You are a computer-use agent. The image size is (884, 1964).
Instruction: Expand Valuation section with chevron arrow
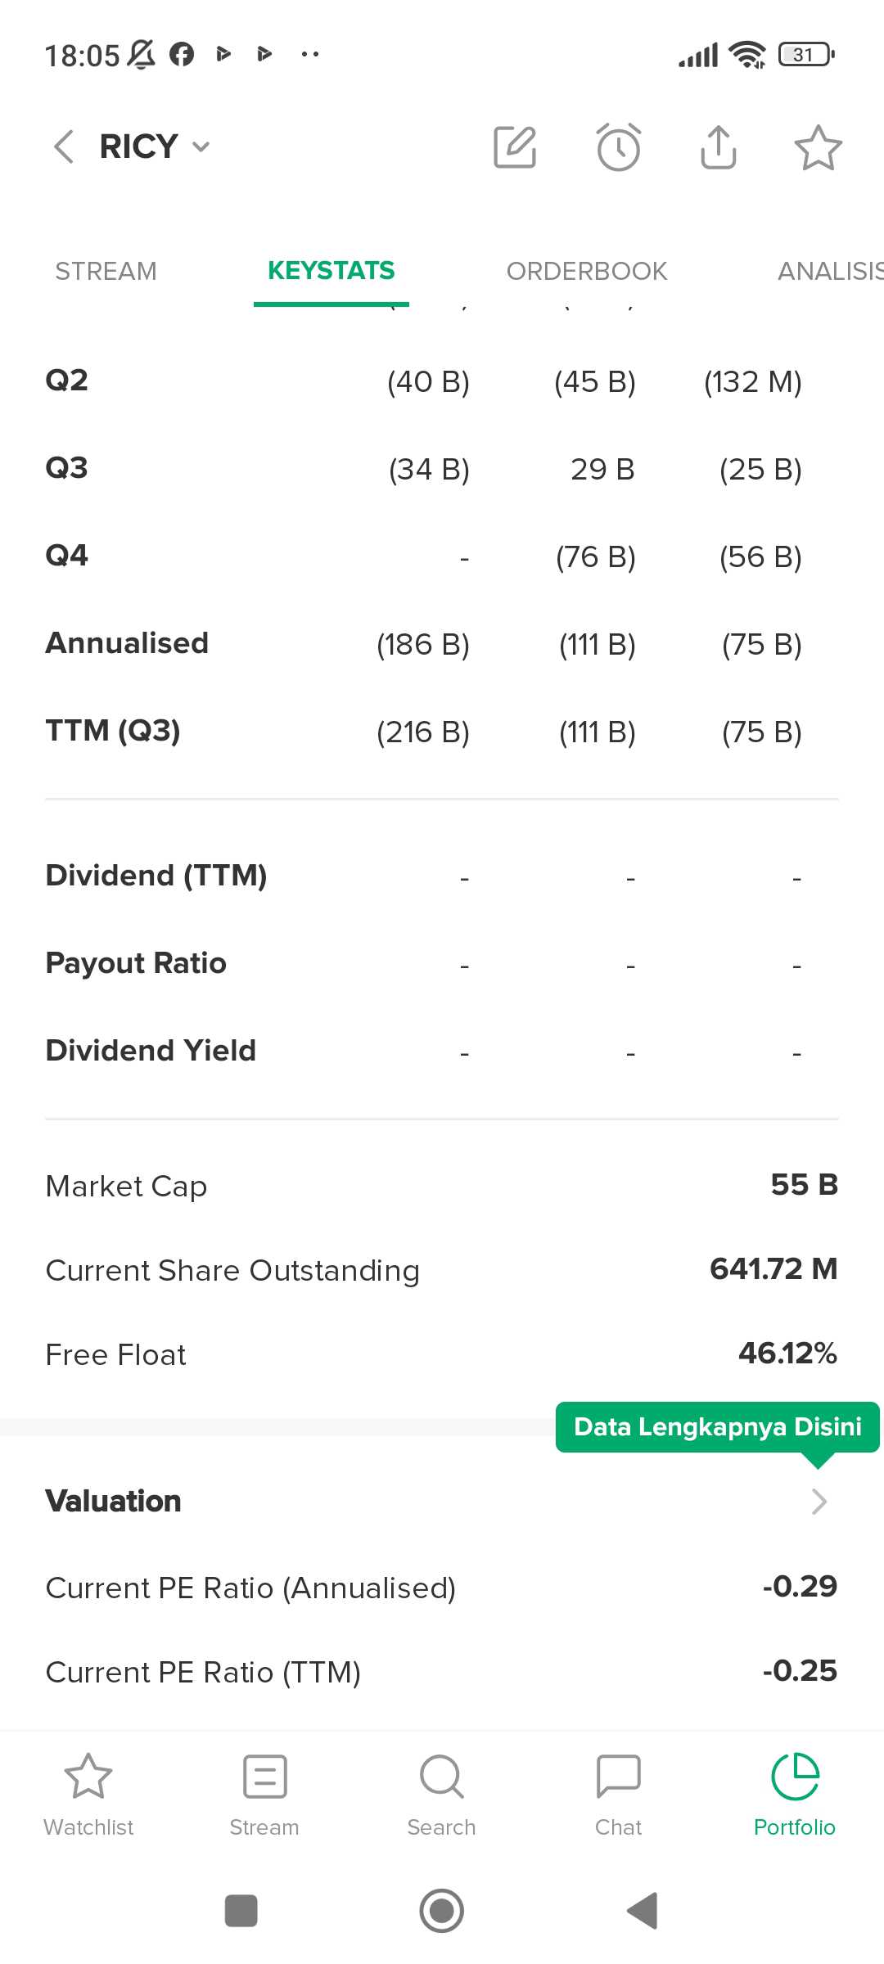click(819, 1501)
